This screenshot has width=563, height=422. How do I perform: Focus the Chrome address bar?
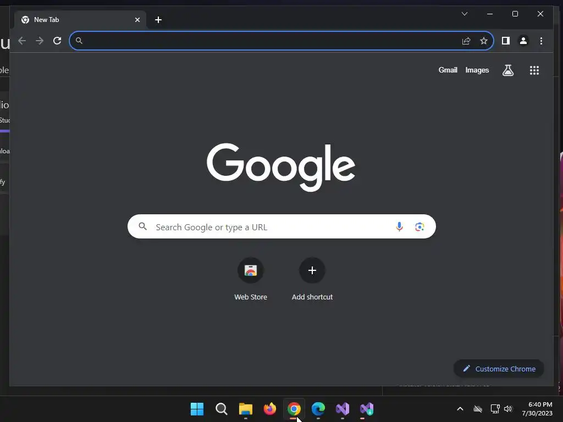pos(281,41)
